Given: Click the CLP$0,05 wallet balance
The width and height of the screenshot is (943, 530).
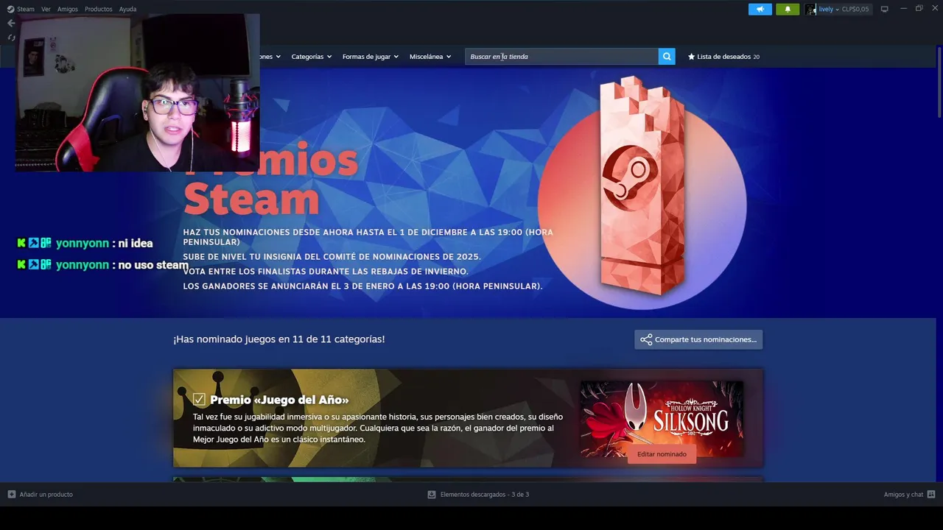Looking at the screenshot, I should tap(855, 9).
